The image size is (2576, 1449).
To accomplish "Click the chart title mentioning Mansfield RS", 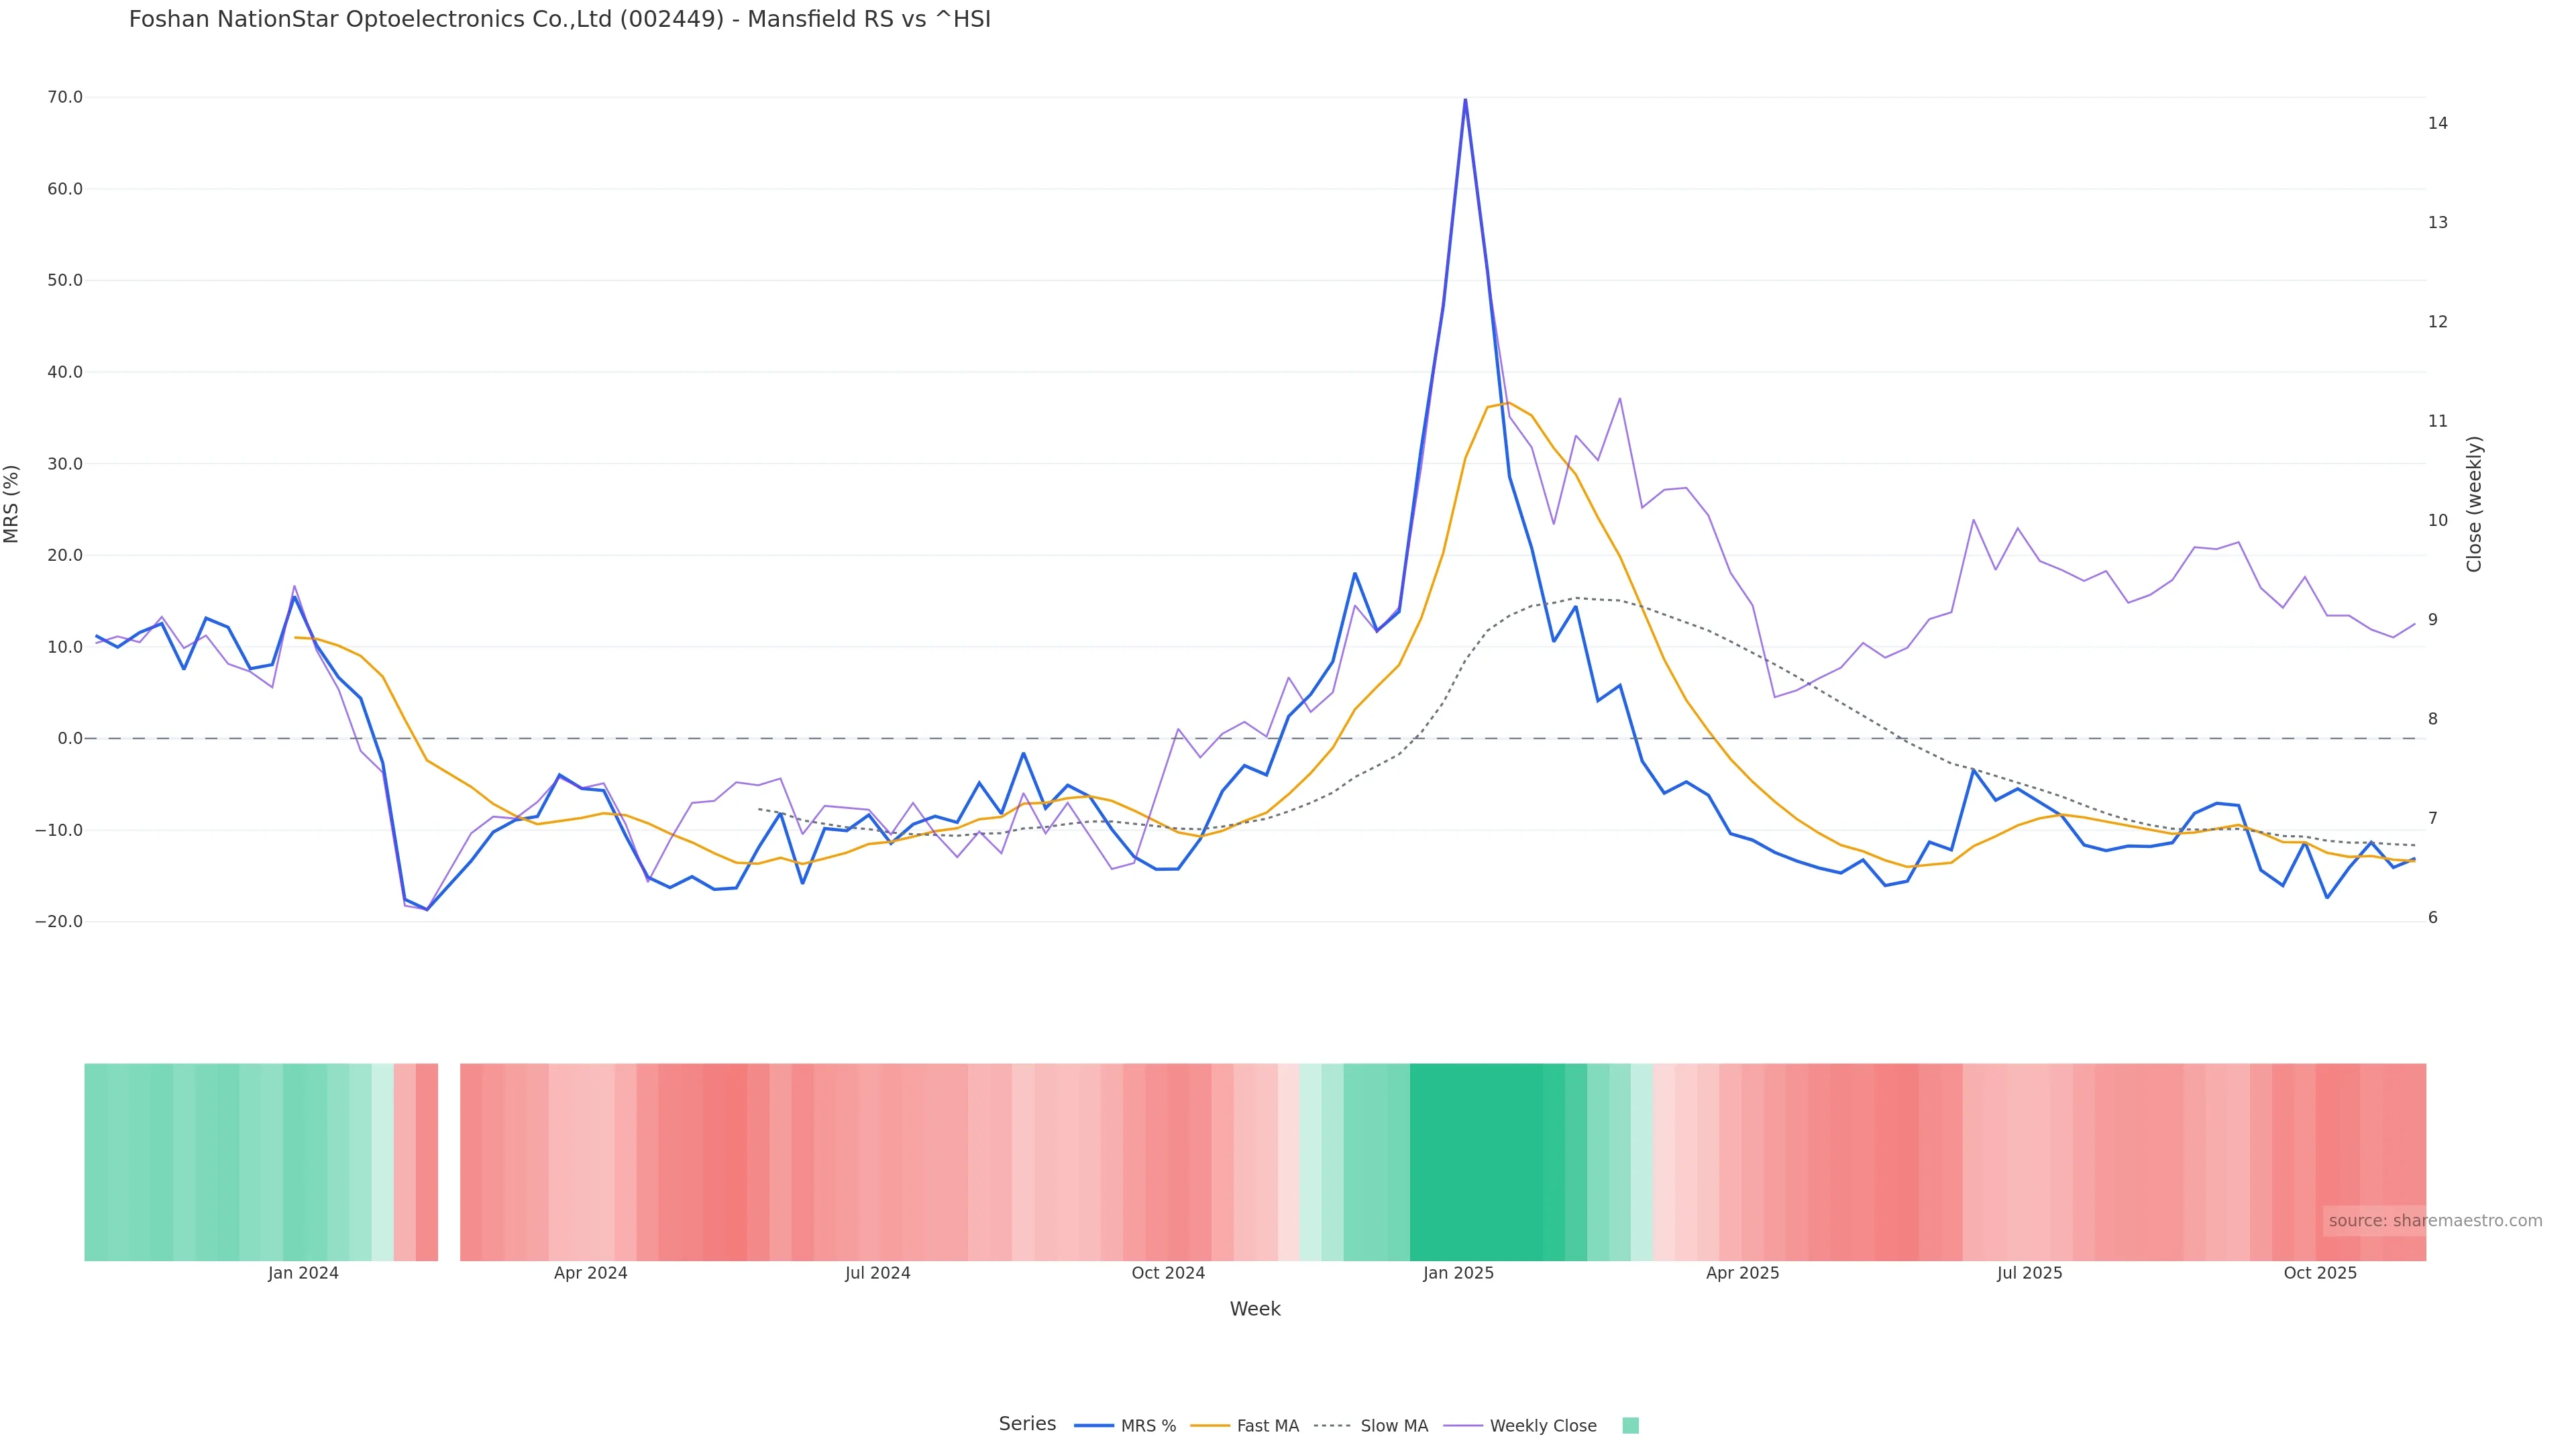I will (x=559, y=19).
